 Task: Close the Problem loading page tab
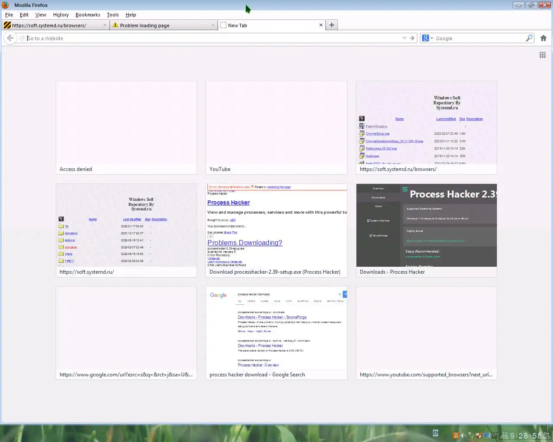213,25
